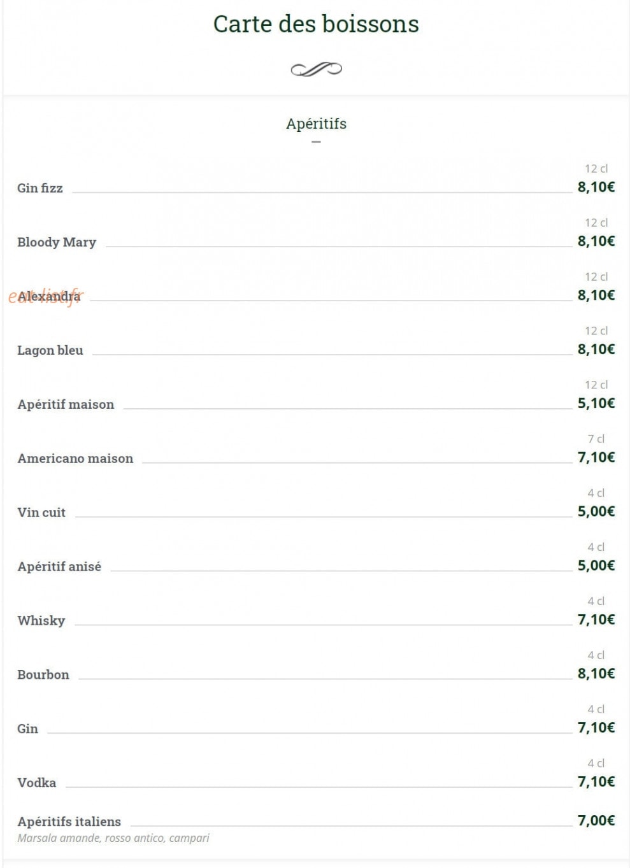
Task: Click the Bloody Mary entry
Action: pos(57,242)
